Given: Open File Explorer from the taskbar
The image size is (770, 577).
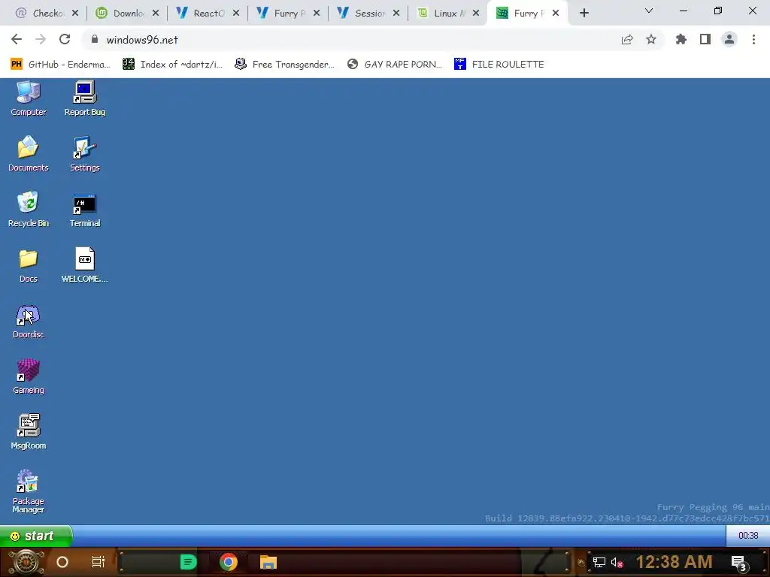Looking at the screenshot, I should point(268,562).
